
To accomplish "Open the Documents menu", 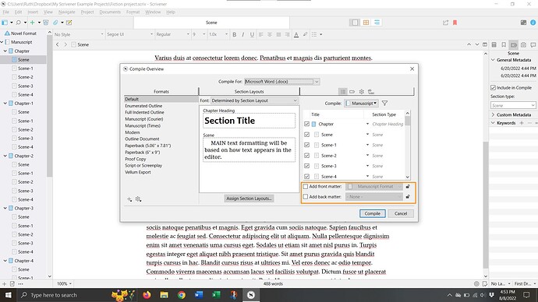I will pos(110,12).
